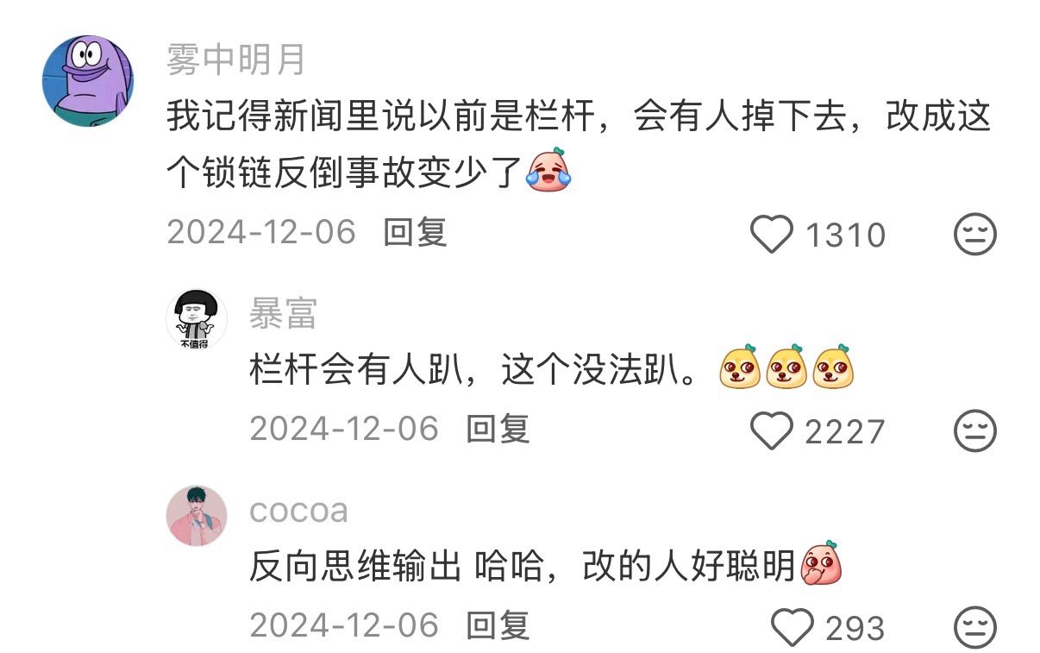Like cocoa's reply with 293 likes

(x=792, y=627)
